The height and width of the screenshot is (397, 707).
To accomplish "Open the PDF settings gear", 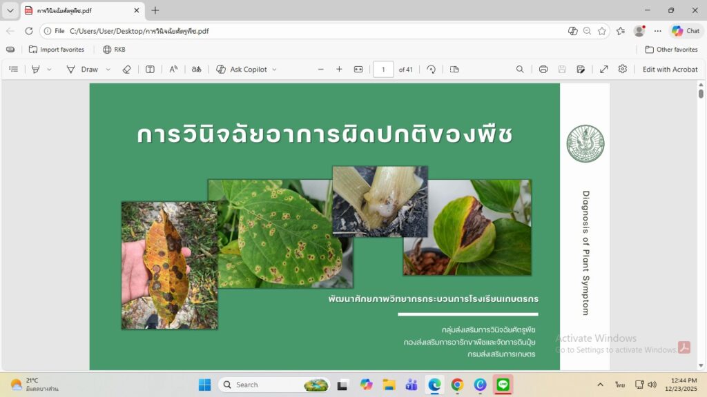I will (x=622, y=69).
